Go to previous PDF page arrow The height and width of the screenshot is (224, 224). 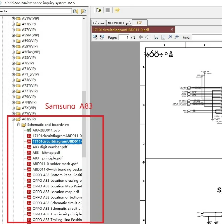click(141, 37)
